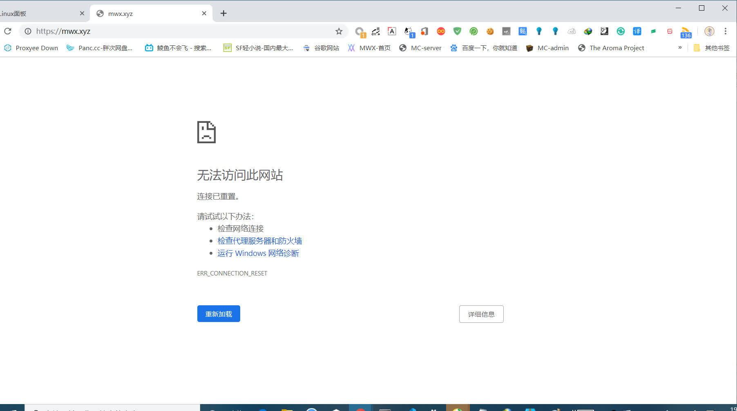Click the site info icon in address bar
737x411 pixels.
pos(28,31)
